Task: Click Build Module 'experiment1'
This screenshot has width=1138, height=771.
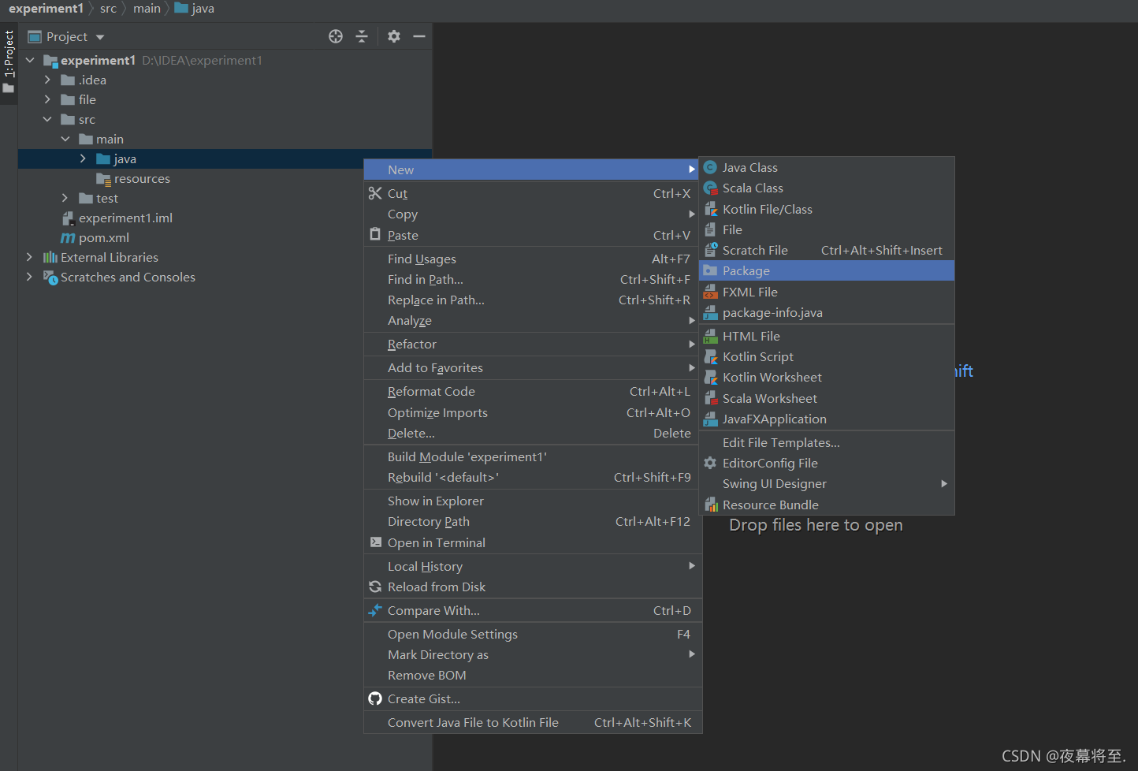Action: 533,456
